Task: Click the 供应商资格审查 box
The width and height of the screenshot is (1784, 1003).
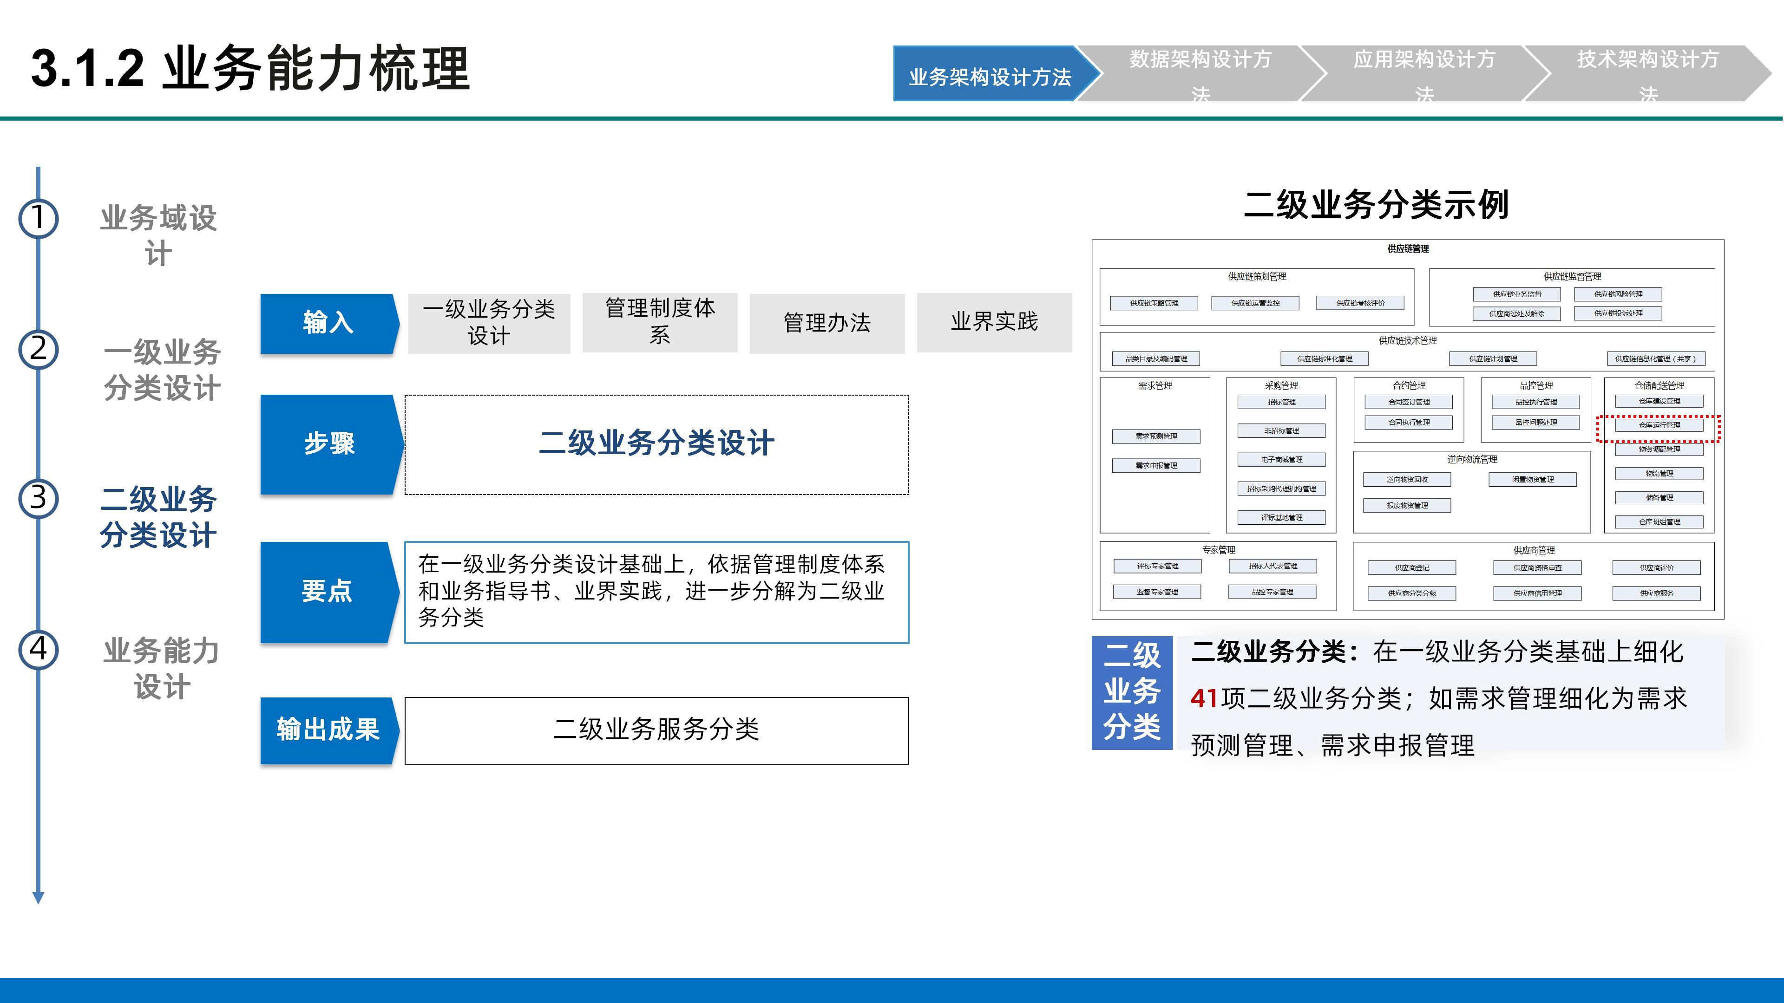Action: click(x=1537, y=567)
